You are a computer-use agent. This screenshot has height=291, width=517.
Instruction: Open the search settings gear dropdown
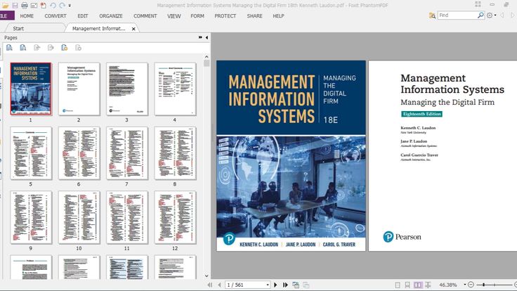point(491,15)
